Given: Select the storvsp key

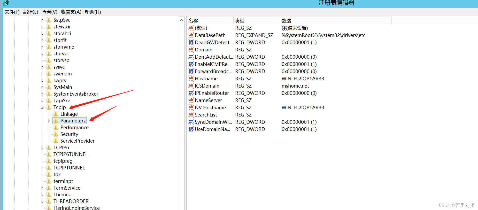Looking at the screenshot, I should (61, 60).
